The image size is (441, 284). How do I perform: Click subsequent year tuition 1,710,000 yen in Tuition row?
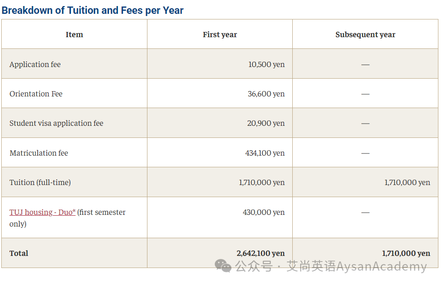407,182
